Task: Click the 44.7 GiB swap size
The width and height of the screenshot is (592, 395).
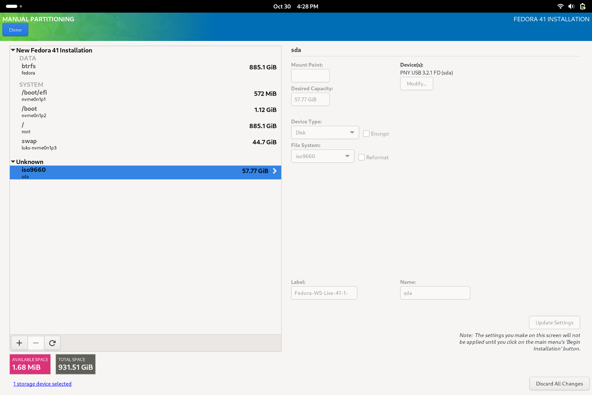Action: [x=264, y=142]
